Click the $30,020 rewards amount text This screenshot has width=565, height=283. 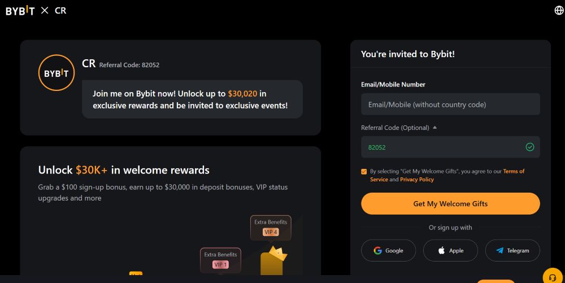(x=242, y=94)
